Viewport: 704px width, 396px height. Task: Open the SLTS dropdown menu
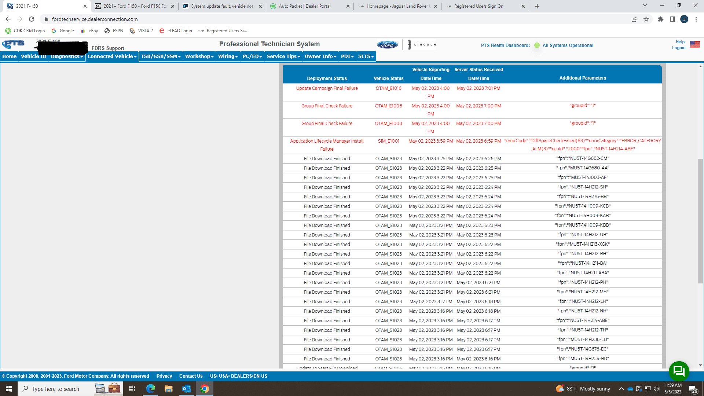(x=366, y=56)
